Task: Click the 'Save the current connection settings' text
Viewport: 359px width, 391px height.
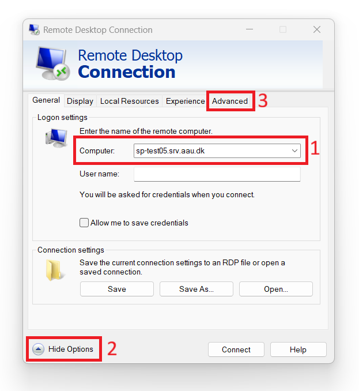Action: [x=182, y=268]
